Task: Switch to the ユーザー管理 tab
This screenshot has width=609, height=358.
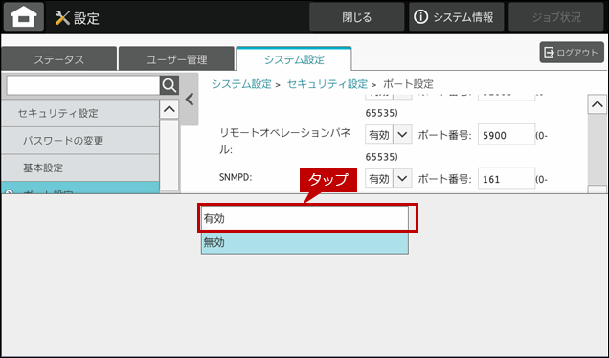Action: (x=177, y=59)
